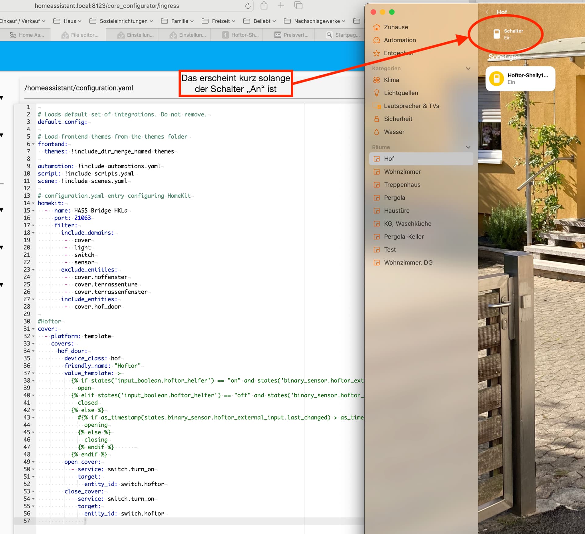Open the Wohnzimmer room

402,172
